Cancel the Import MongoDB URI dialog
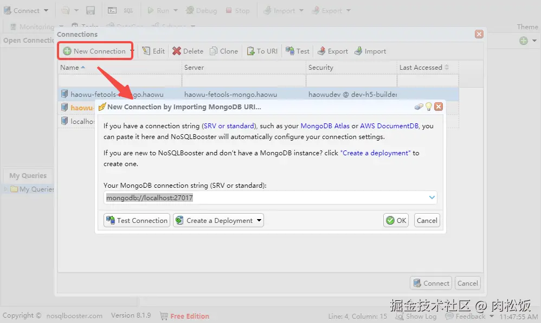 pyautogui.click(x=427, y=220)
